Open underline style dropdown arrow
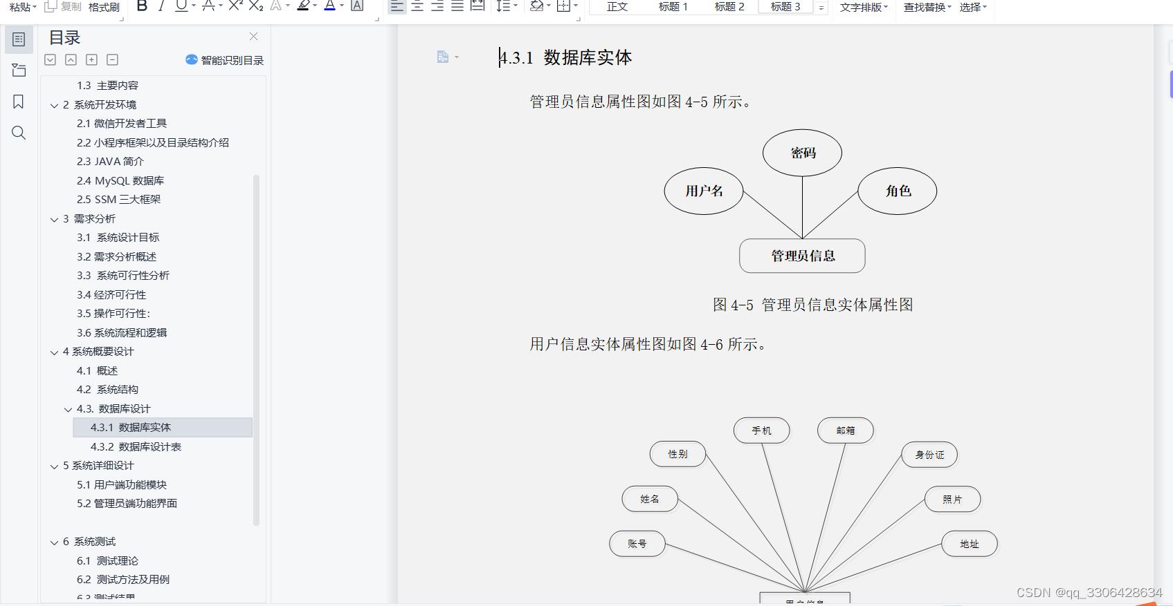This screenshot has width=1173, height=606. point(194,6)
